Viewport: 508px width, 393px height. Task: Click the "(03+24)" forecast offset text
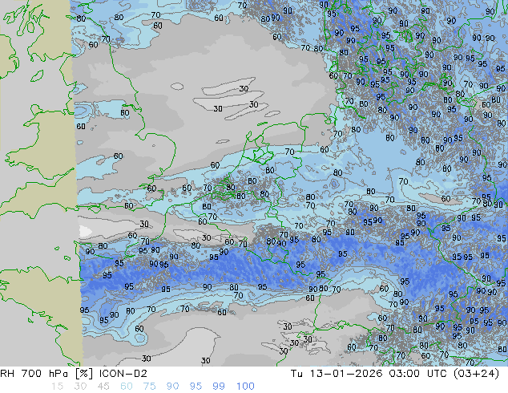coord(476,374)
